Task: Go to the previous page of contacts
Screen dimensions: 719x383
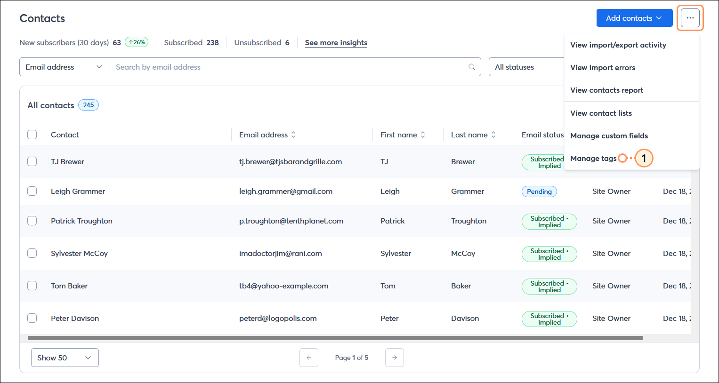Action: [x=309, y=358]
